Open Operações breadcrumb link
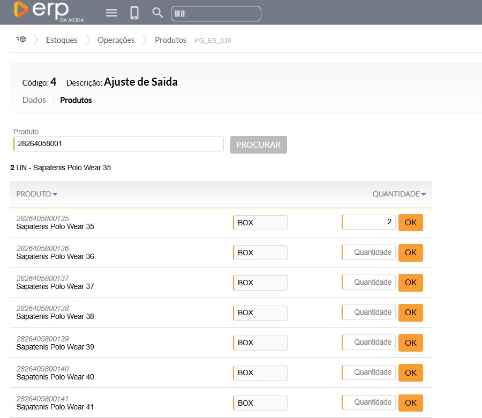Screen dimensions: 482x418 116,40
